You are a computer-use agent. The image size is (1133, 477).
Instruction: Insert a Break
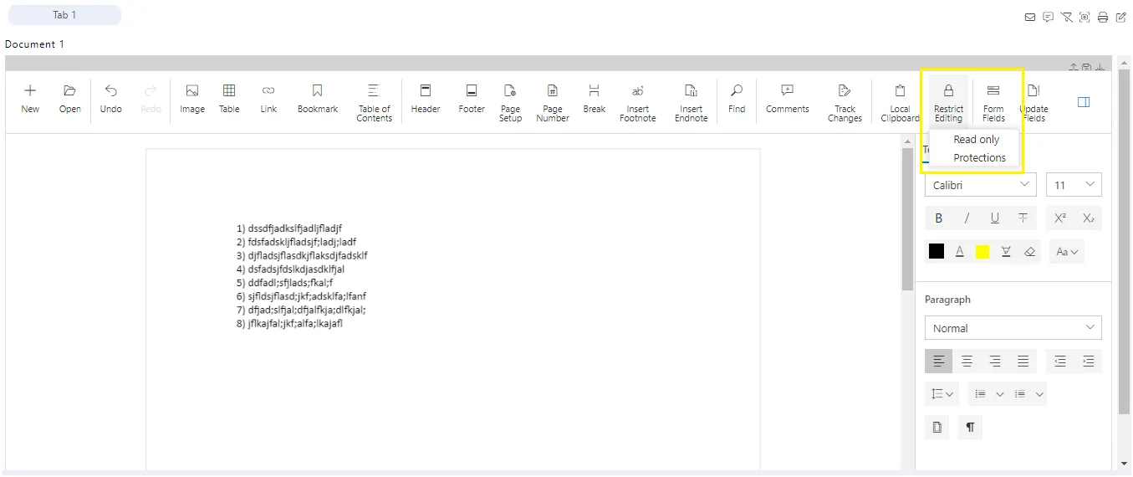[x=595, y=99]
